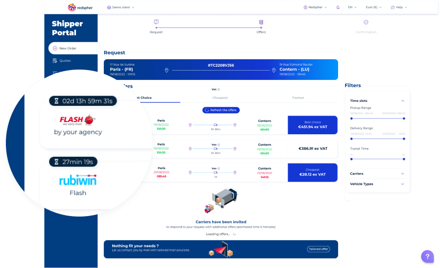Click the Carriers have been invited text

pyautogui.click(x=221, y=222)
